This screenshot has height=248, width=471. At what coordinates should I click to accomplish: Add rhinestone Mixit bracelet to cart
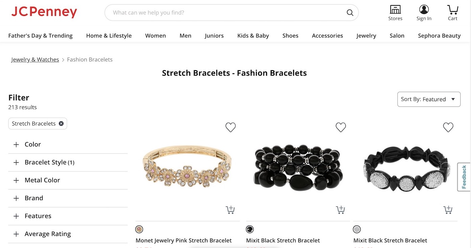coord(448,210)
